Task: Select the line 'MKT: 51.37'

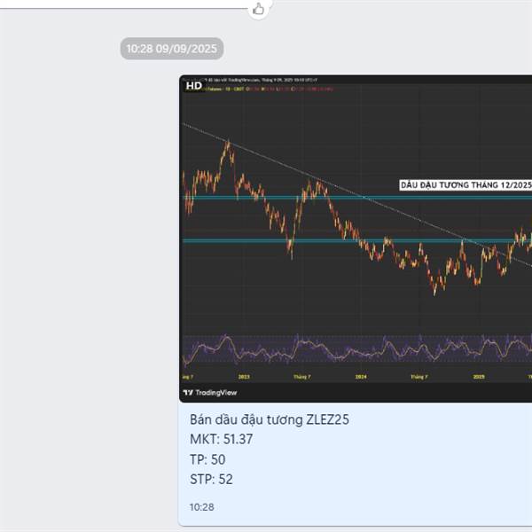Action: click(x=221, y=440)
